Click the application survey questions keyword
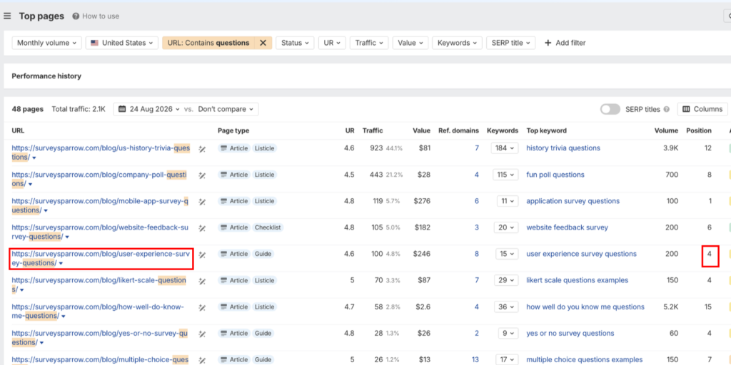Image resolution: width=731 pixels, height=365 pixels. pos(573,201)
